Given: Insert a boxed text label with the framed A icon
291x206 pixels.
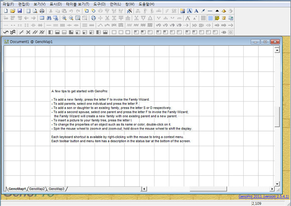Looking at the screenshot, I should click(189, 11).
